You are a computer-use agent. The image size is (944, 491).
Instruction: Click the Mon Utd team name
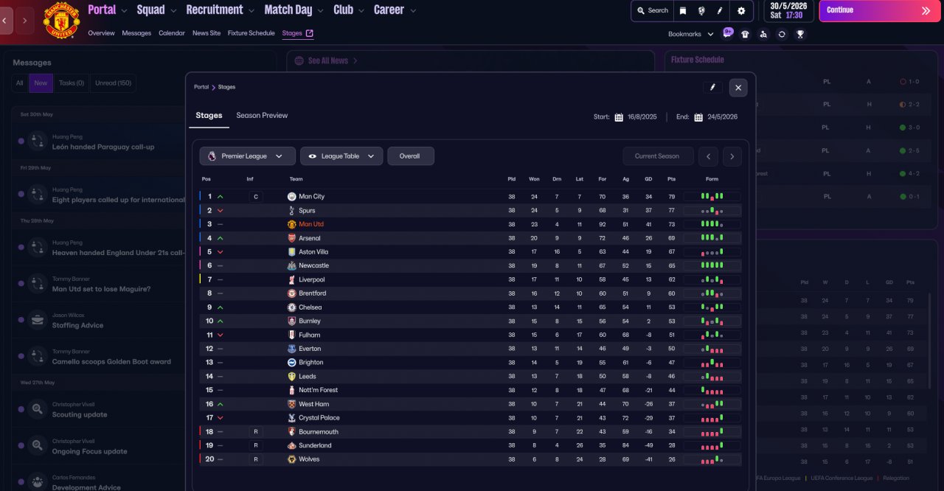pos(311,224)
